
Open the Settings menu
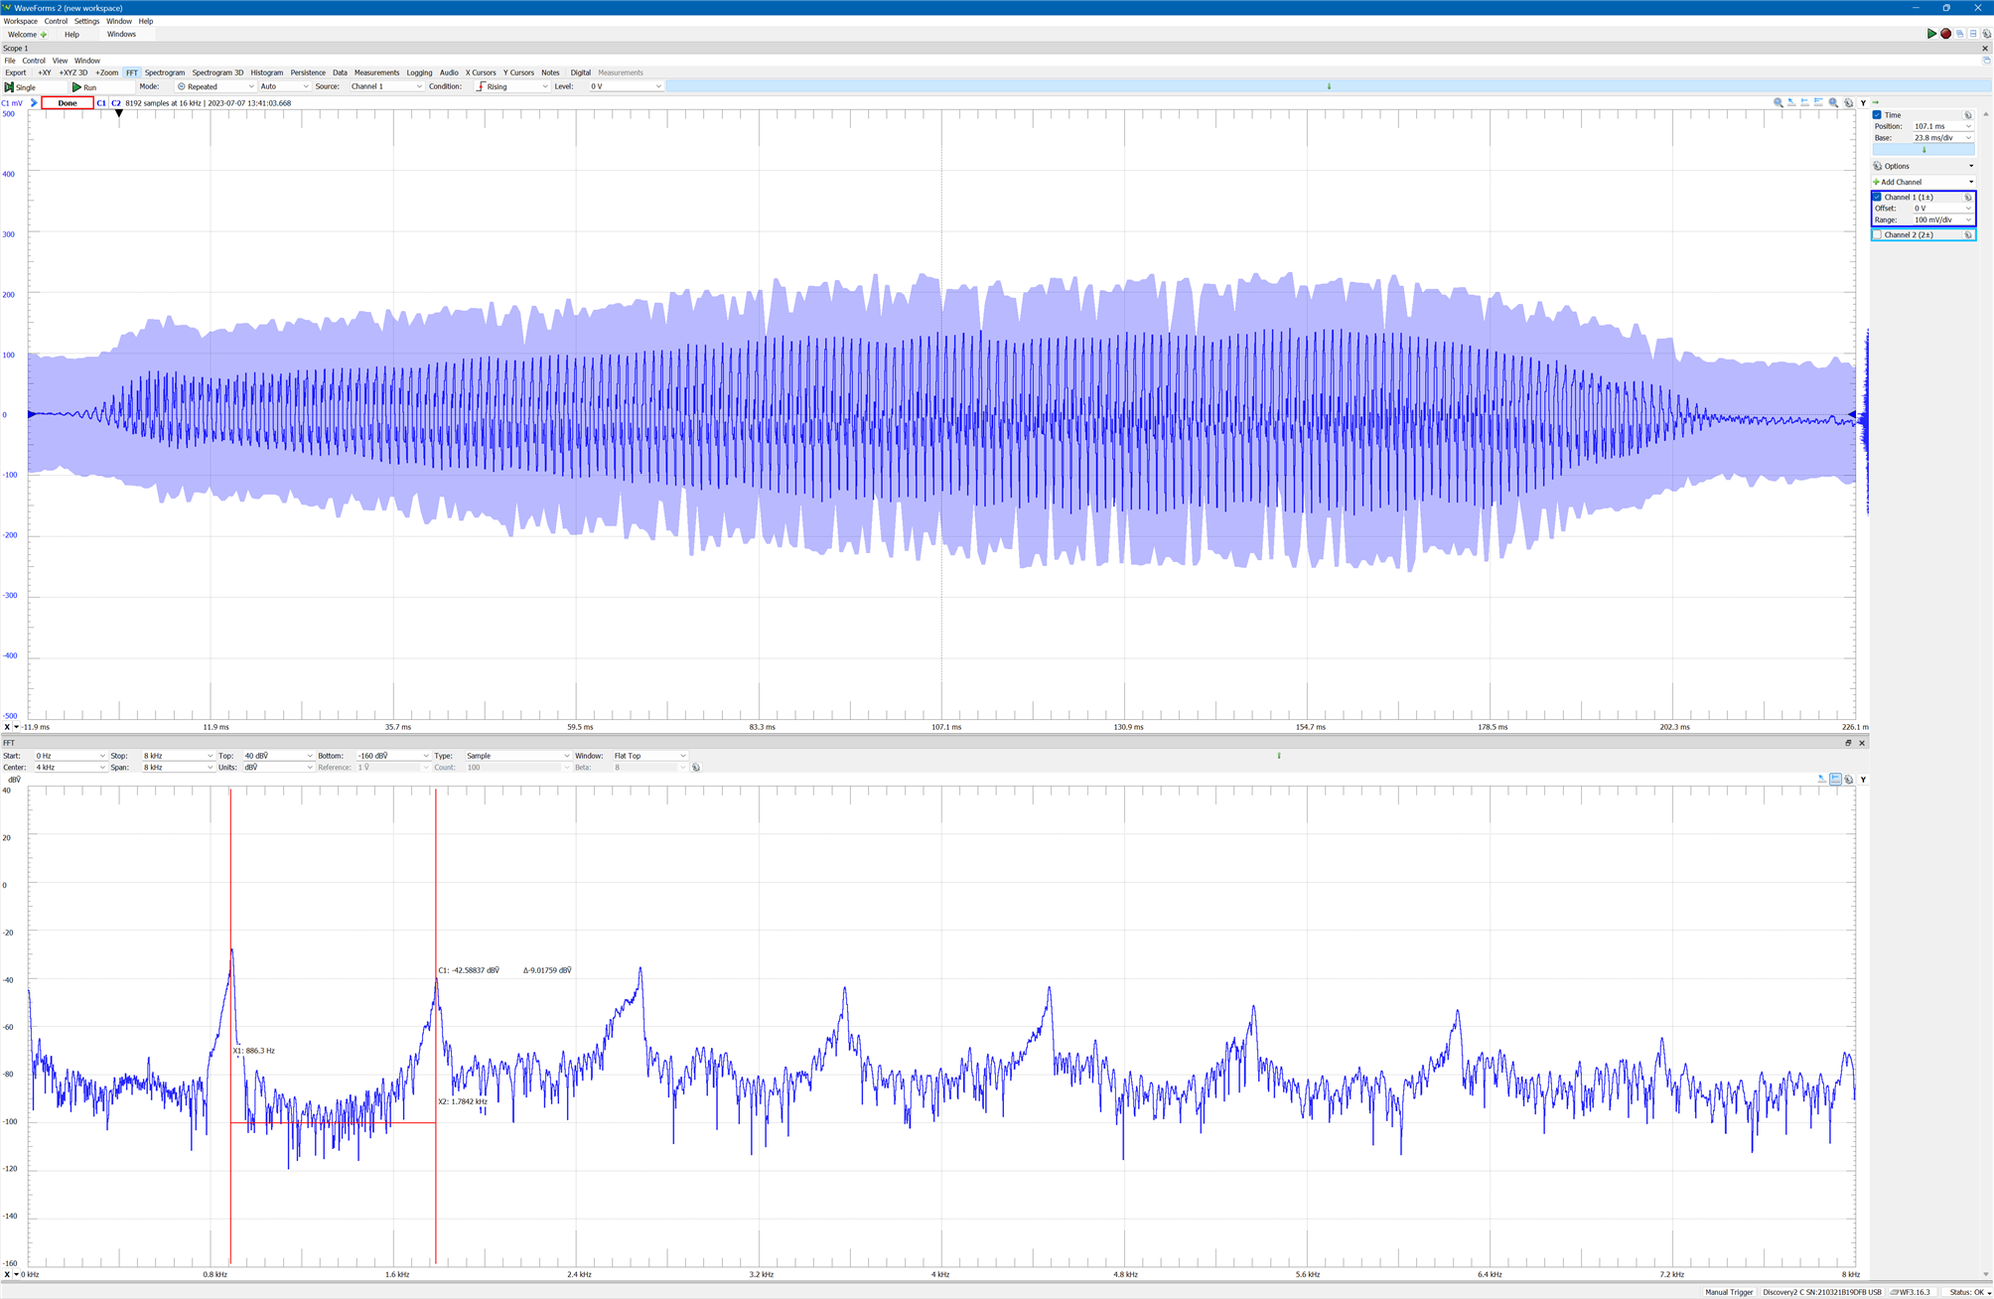86,21
